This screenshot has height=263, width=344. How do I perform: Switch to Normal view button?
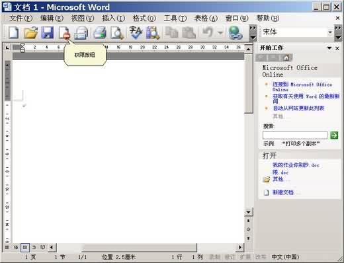[x=7, y=247]
